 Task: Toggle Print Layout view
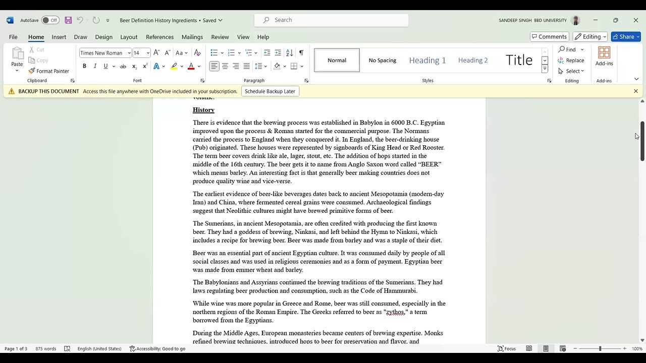click(x=546, y=349)
